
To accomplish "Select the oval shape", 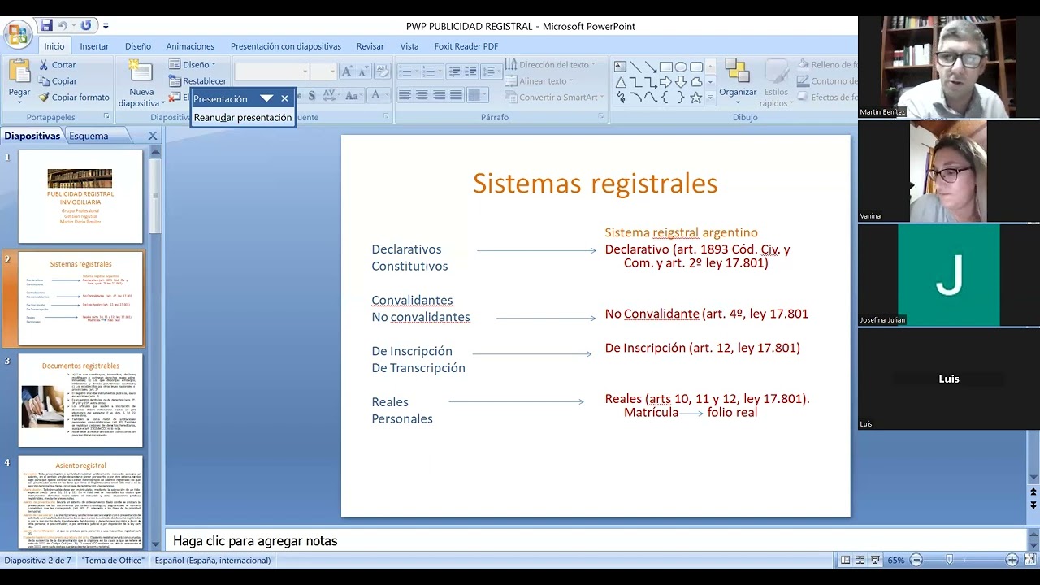I will point(681,67).
